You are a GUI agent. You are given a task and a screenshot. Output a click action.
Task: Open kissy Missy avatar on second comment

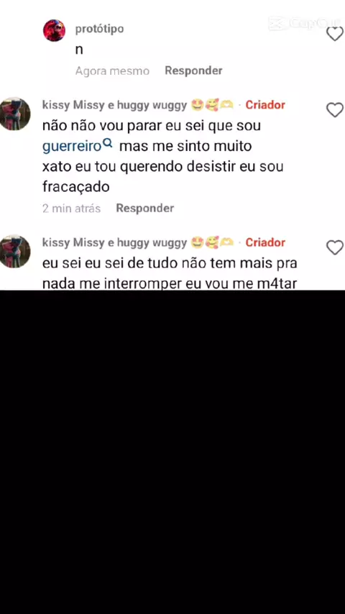(14, 114)
